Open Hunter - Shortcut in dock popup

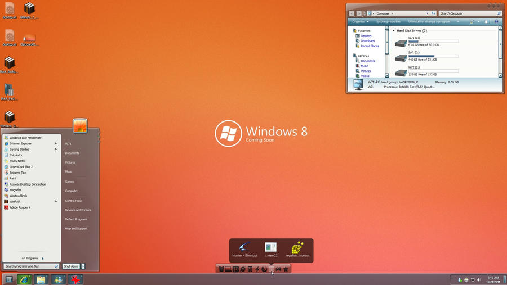pyautogui.click(x=244, y=250)
